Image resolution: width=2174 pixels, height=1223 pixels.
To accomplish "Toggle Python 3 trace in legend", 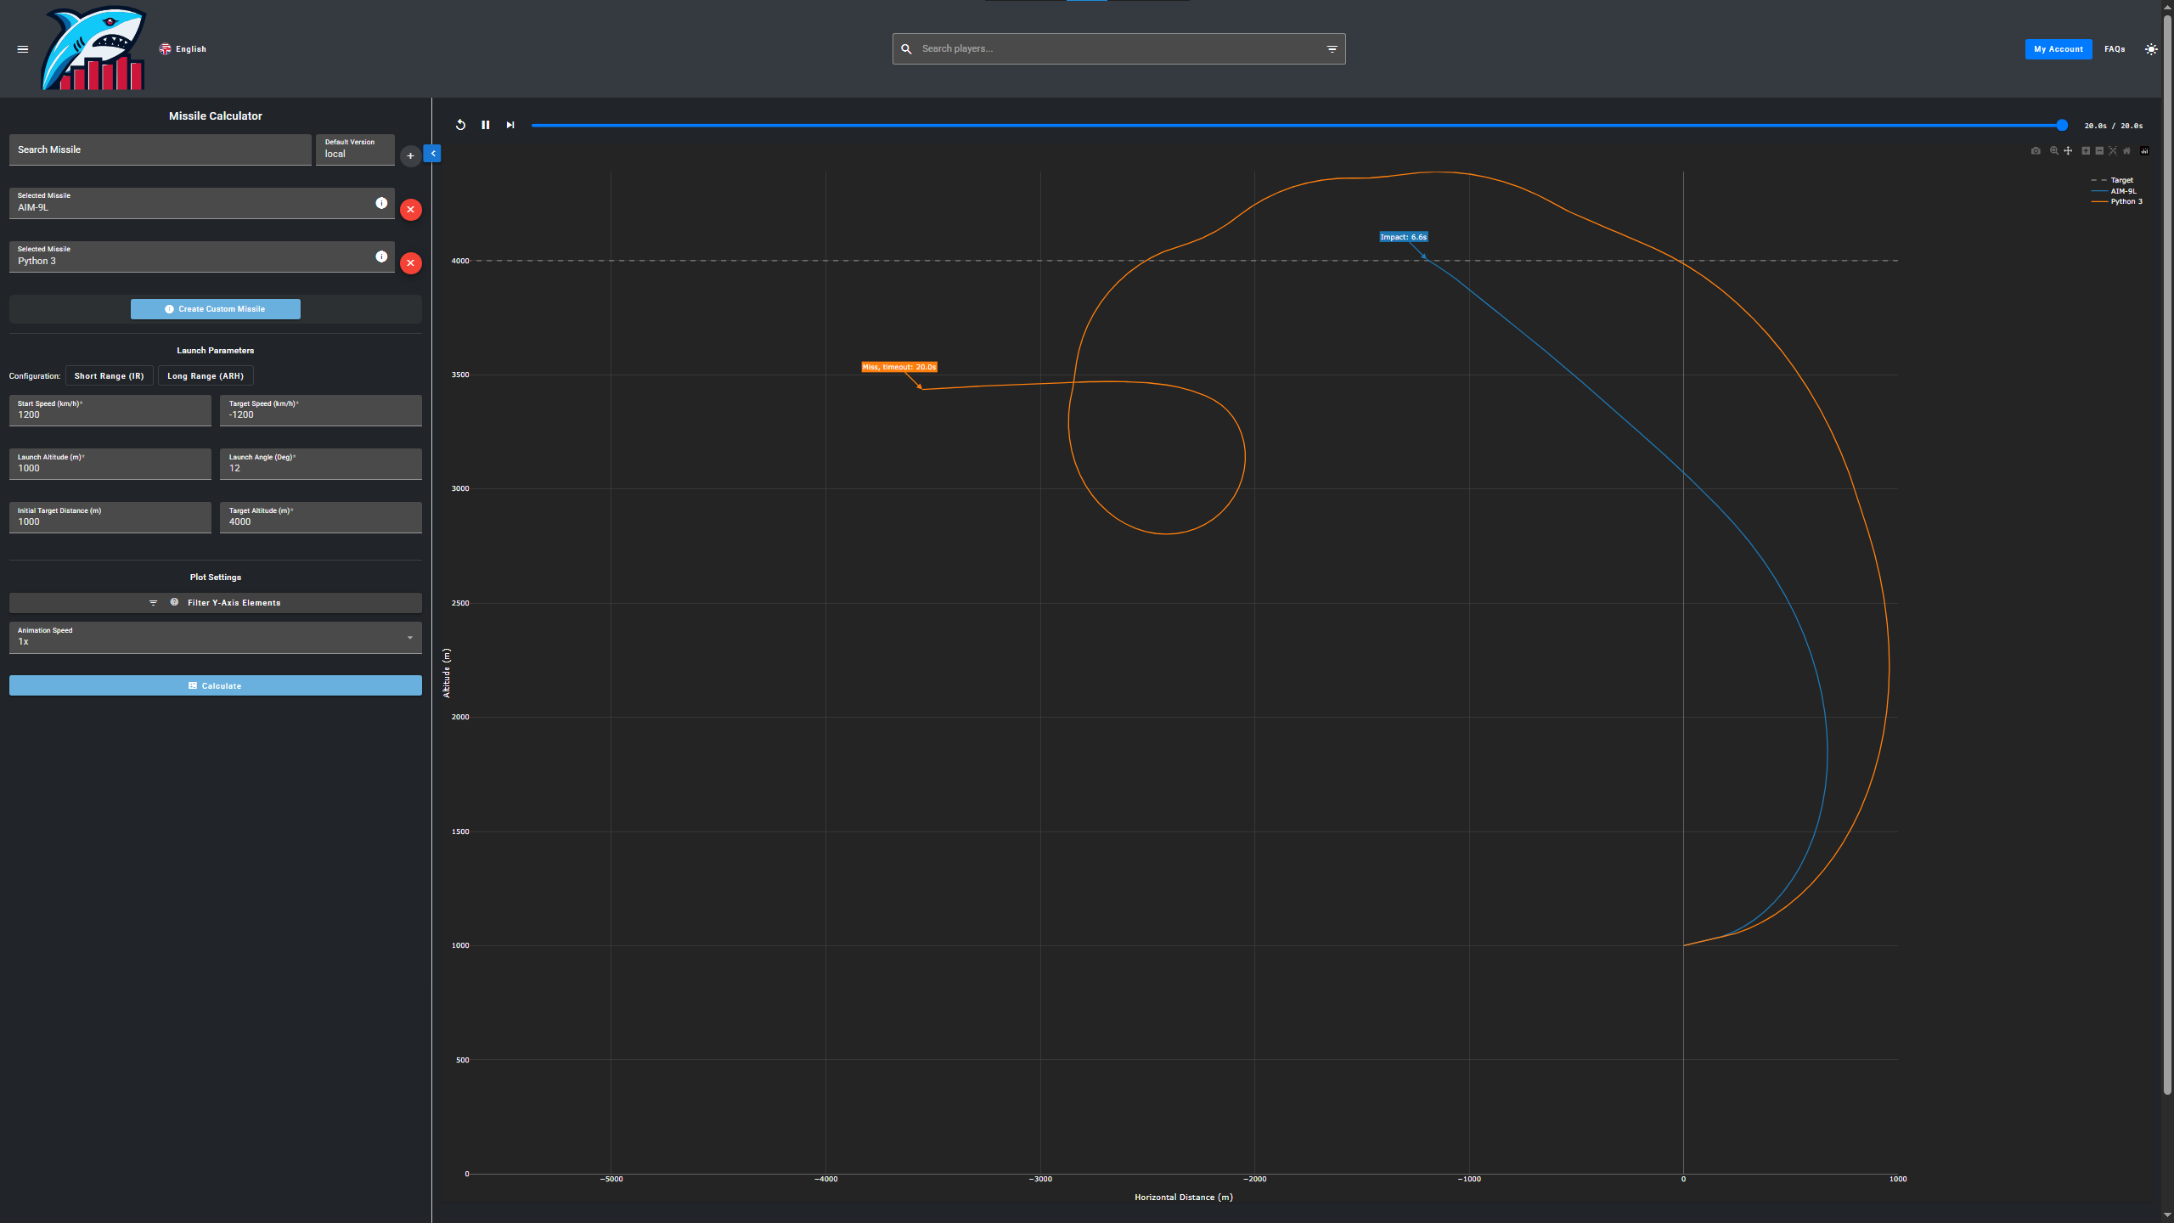I will point(2126,201).
